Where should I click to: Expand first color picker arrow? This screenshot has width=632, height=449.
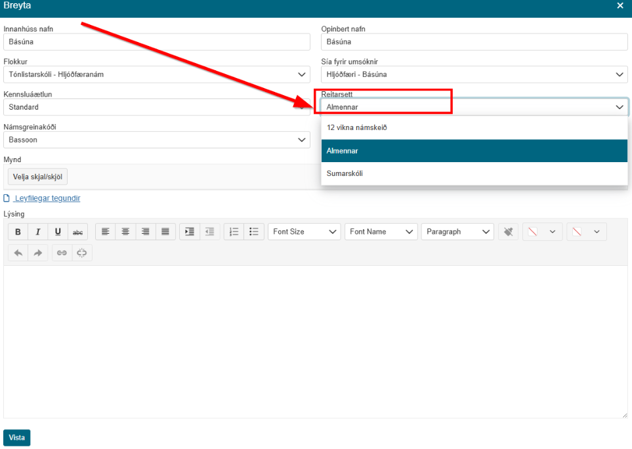tap(553, 232)
